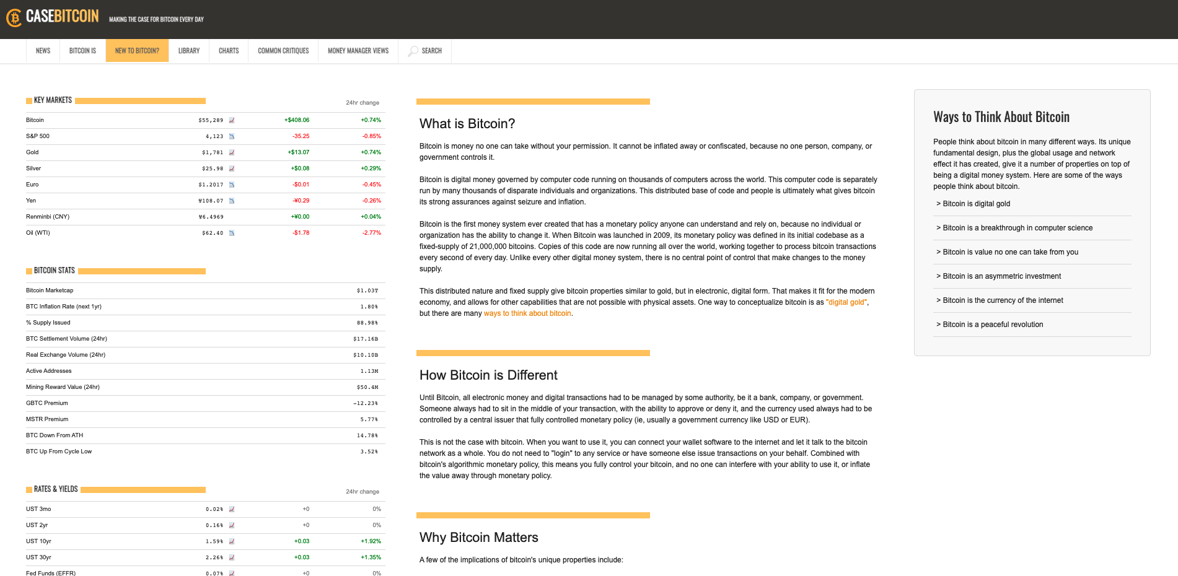Open the chart icon in Silver row
The height and width of the screenshot is (576, 1178).
pos(232,168)
